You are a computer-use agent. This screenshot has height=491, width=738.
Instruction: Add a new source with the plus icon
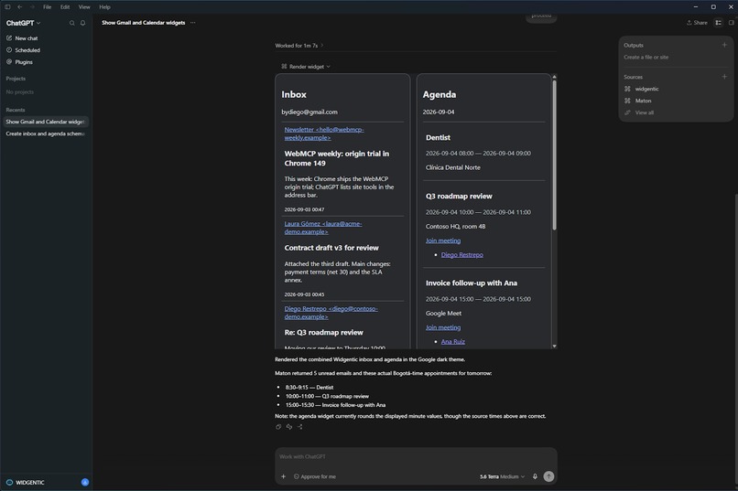tap(724, 77)
